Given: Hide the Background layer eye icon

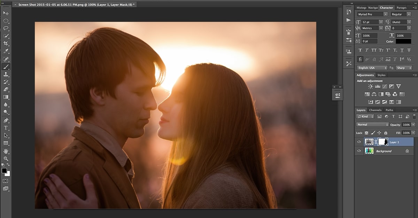Looking at the screenshot, I should pyautogui.click(x=359, y=151).
